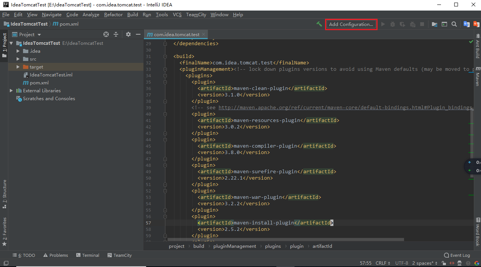Toggle the file read-only lock in status bar
The image size is (481, 267).
click(x=444, y=263)
